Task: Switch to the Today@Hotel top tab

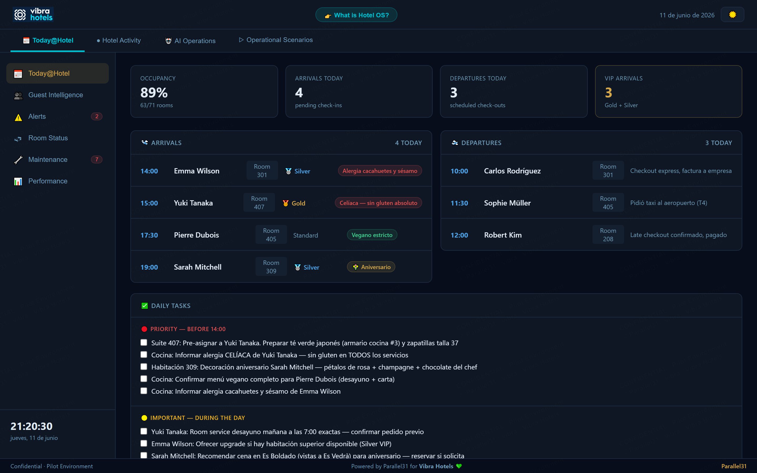Action: (x=48, y=40)
